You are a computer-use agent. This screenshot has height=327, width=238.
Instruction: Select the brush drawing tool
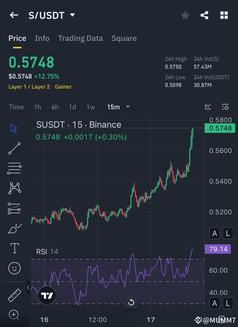click(x=15, y=228)
